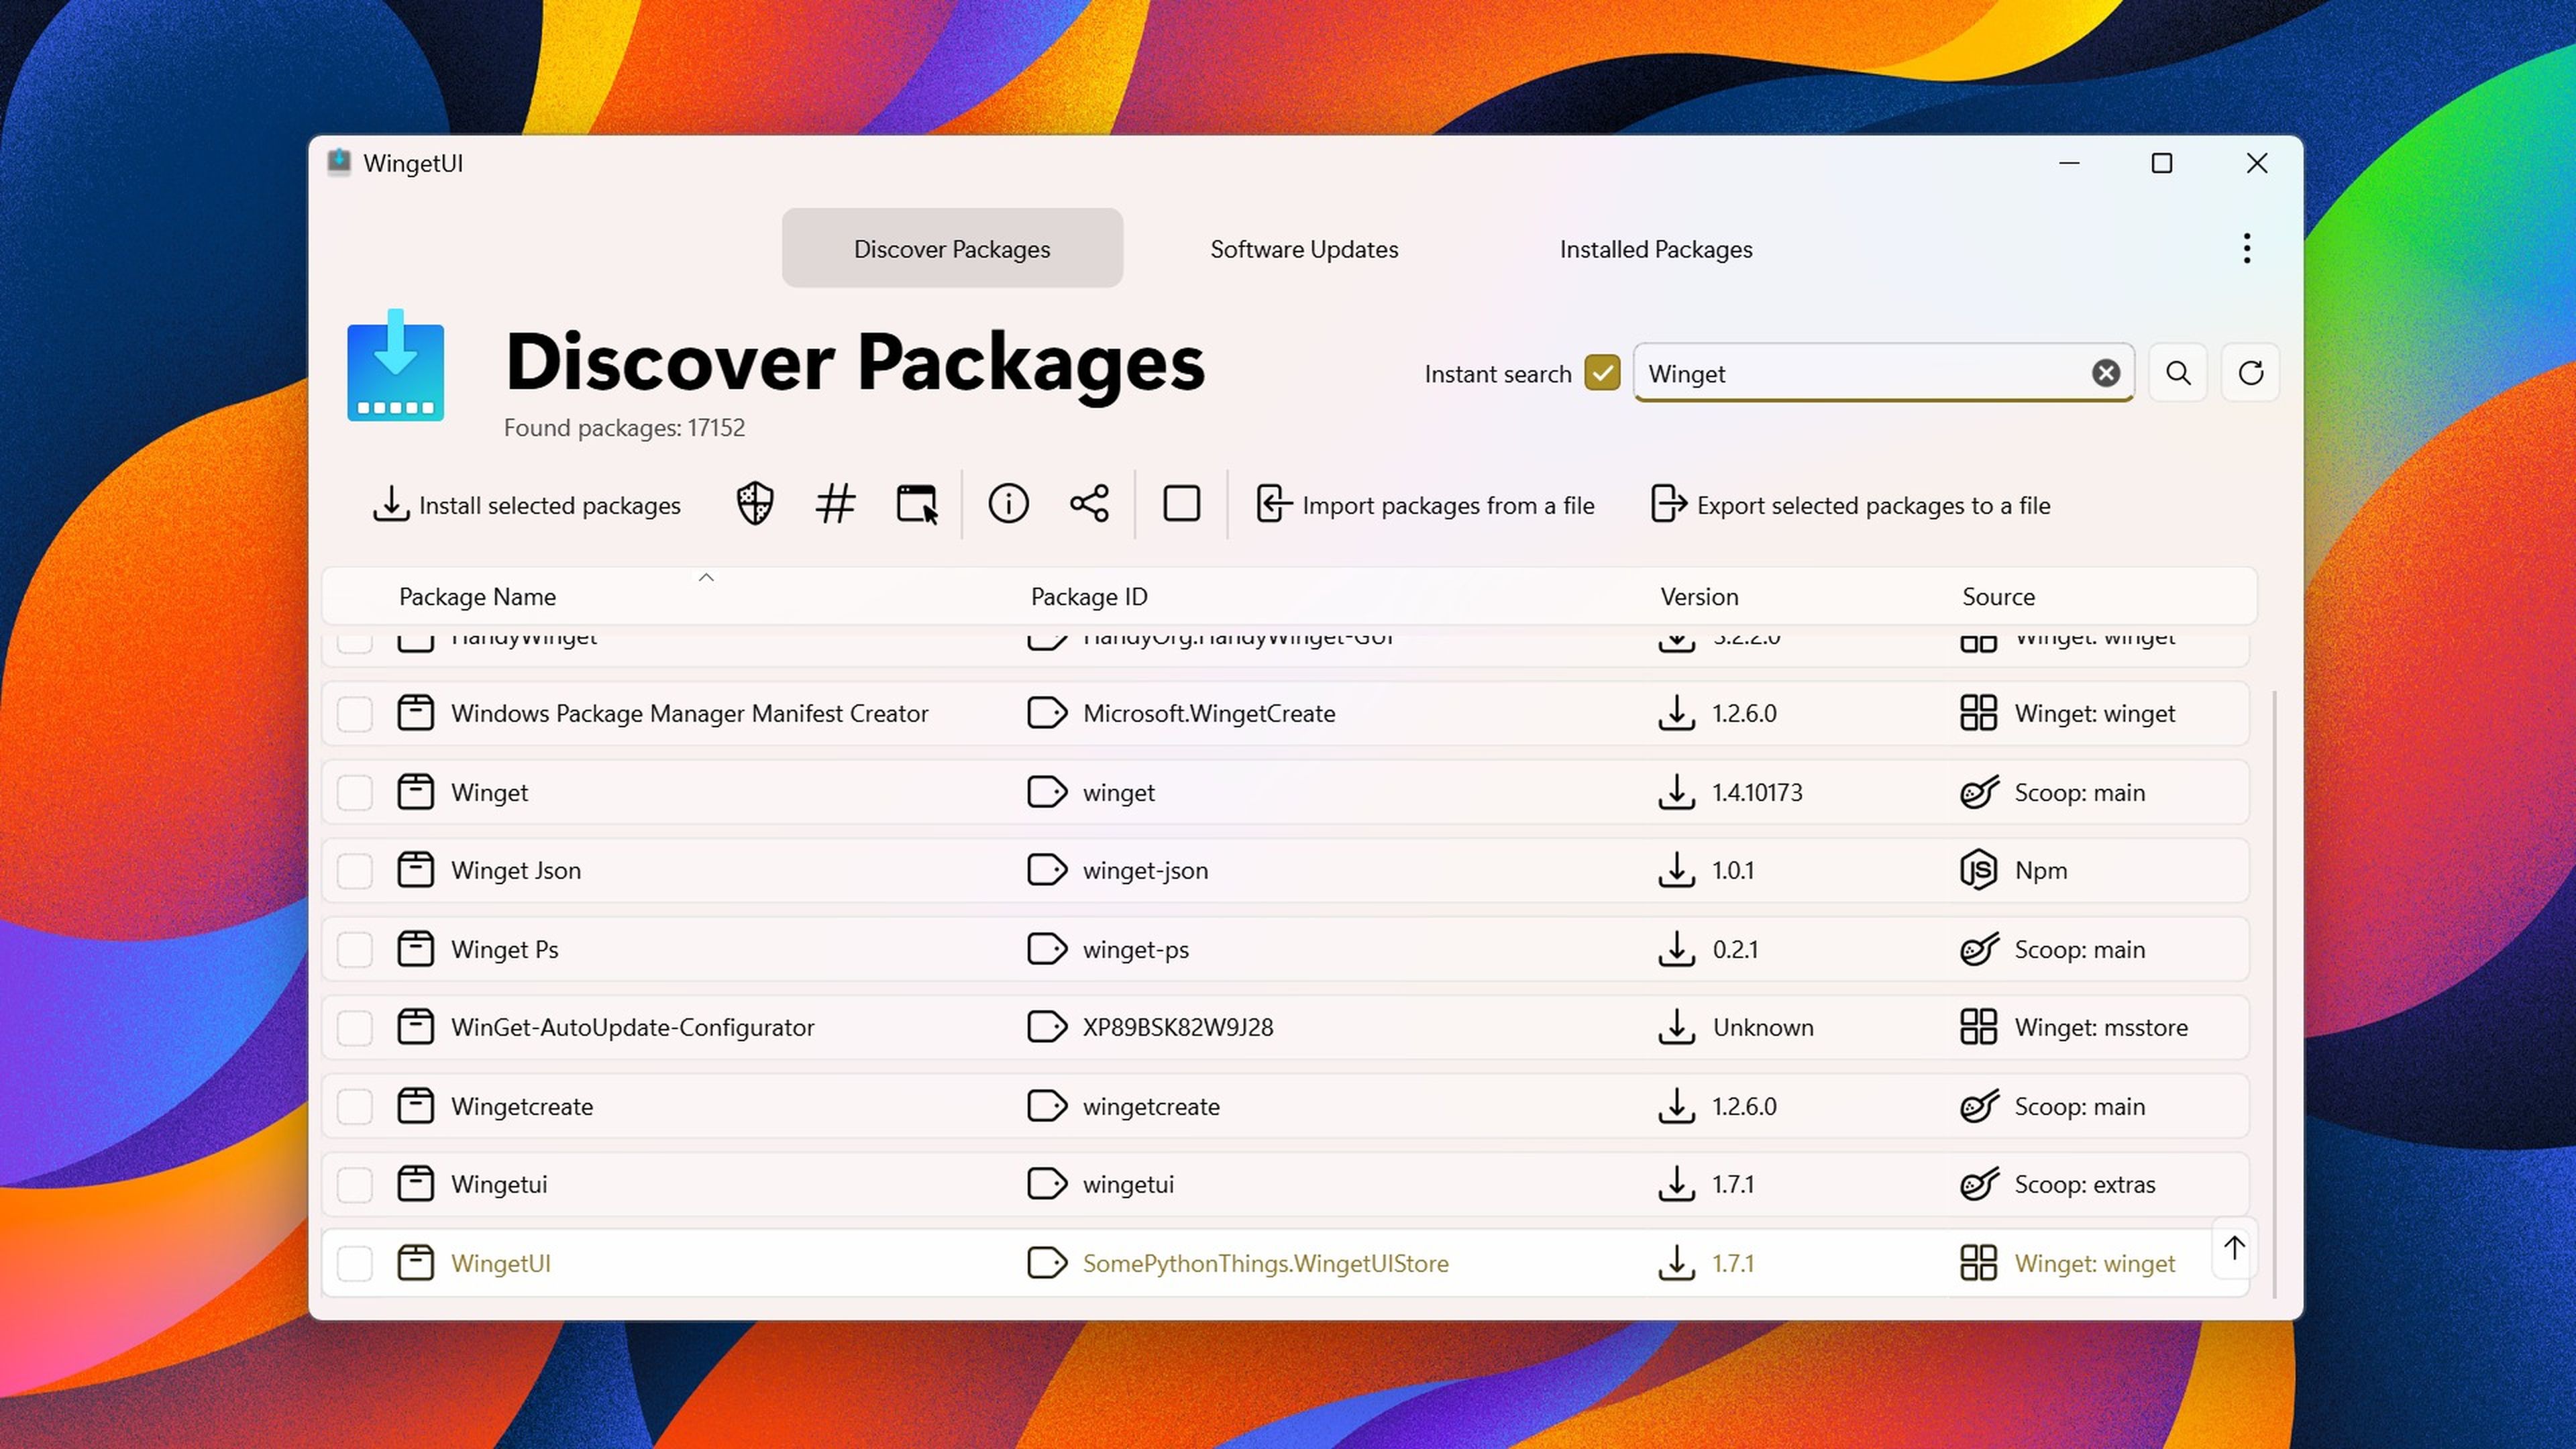Click the WingetUI app icon in title bar

coord(339,163)
